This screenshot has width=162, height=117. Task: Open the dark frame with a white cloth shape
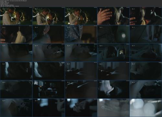click(16, 34)
